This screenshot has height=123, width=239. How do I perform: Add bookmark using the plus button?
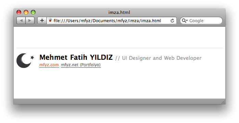(x=42, y=20)
